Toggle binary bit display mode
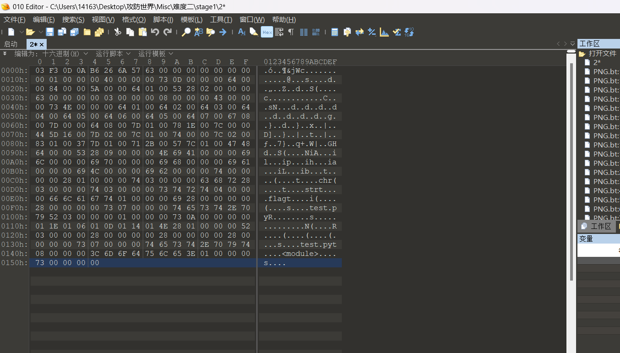This screenshot has width=620, height=353. coord(316,32)
